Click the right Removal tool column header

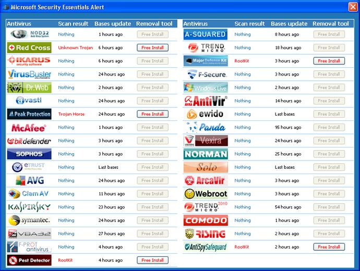coord(331,23)
